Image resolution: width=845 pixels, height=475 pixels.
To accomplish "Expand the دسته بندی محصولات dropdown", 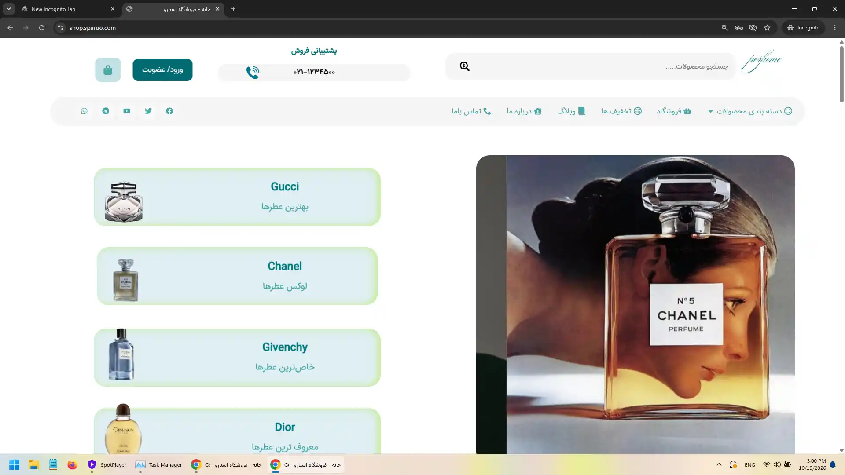I will point(750,111).
